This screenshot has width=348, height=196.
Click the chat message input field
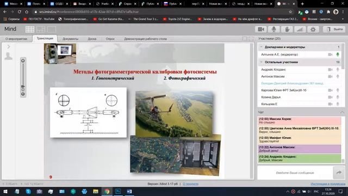[x=295, y=173]
